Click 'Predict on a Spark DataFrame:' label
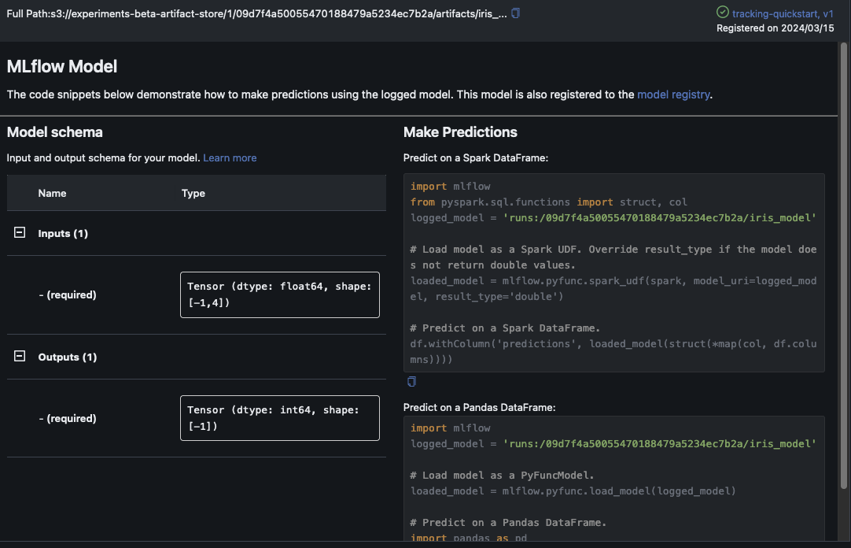Image resolution: width=851 pixels, height=548 pixels. [x=475, y=158]
